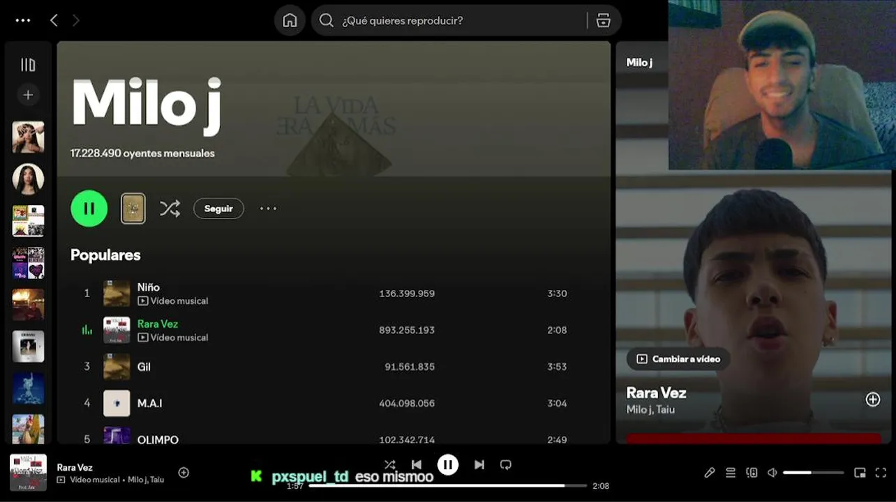Open more options dots next to Seguir
This screenshot has height=502, width=896.
pos(268,208)
